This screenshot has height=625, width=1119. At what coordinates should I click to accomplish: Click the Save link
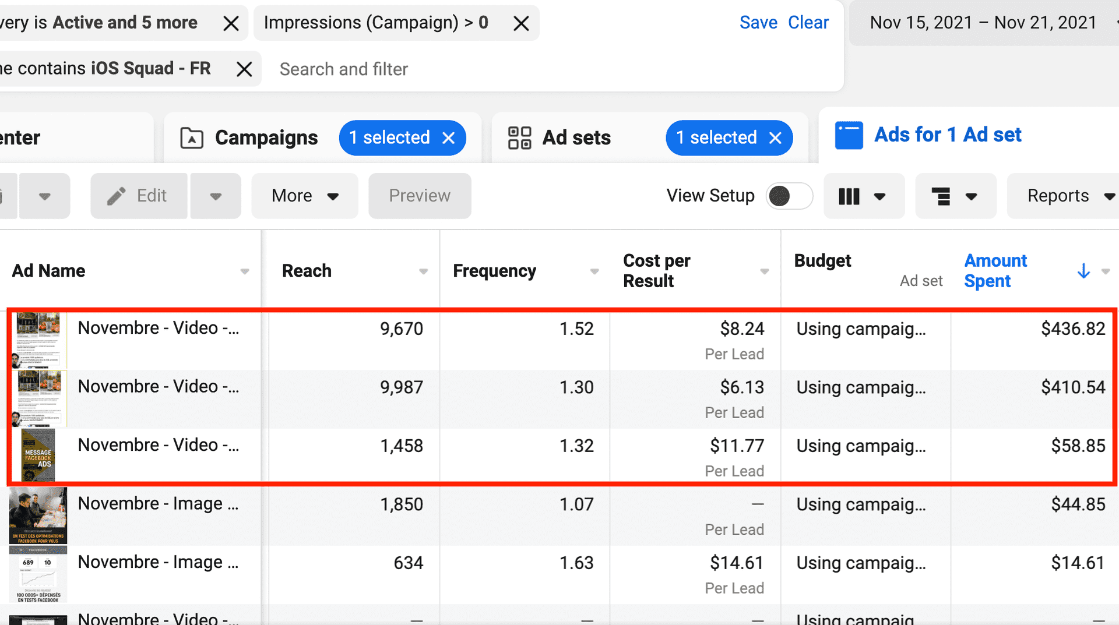[758, 22]
